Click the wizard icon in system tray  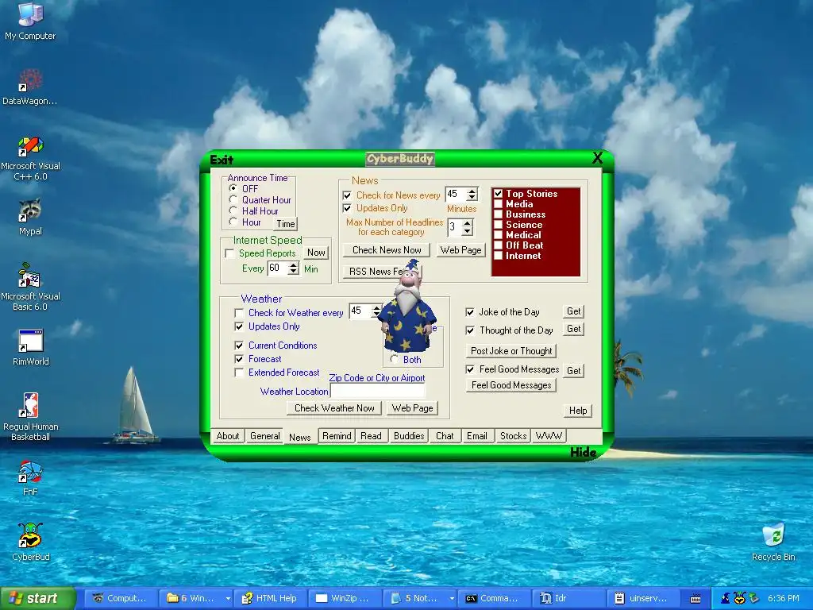[726, 598]
